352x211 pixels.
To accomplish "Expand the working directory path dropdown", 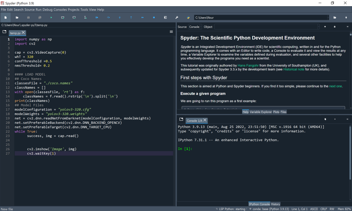I will (x=328, y=17).
